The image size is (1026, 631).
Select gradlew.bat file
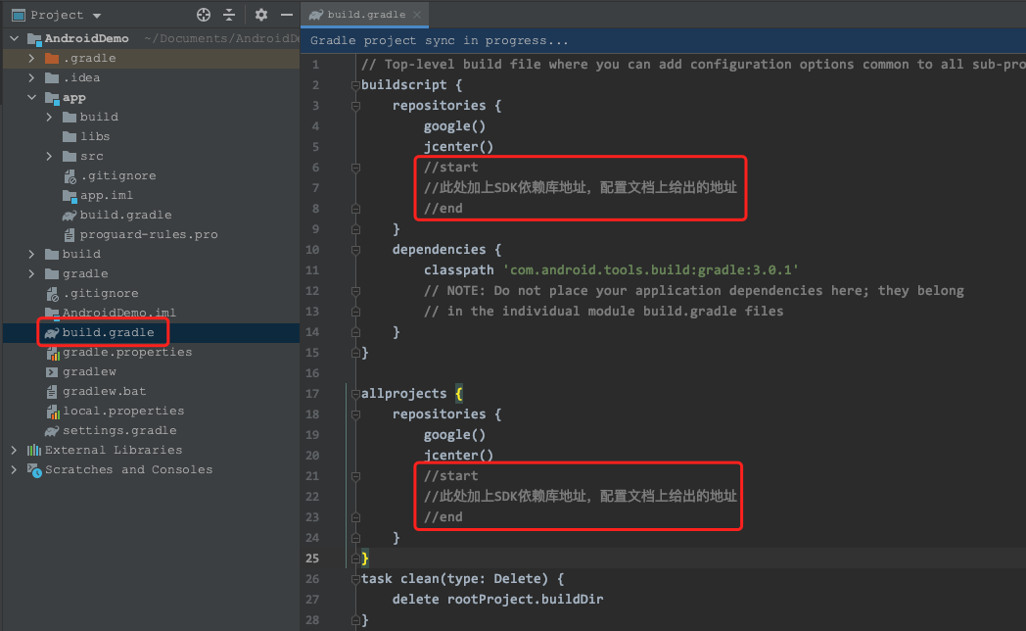tap(96, 391)
